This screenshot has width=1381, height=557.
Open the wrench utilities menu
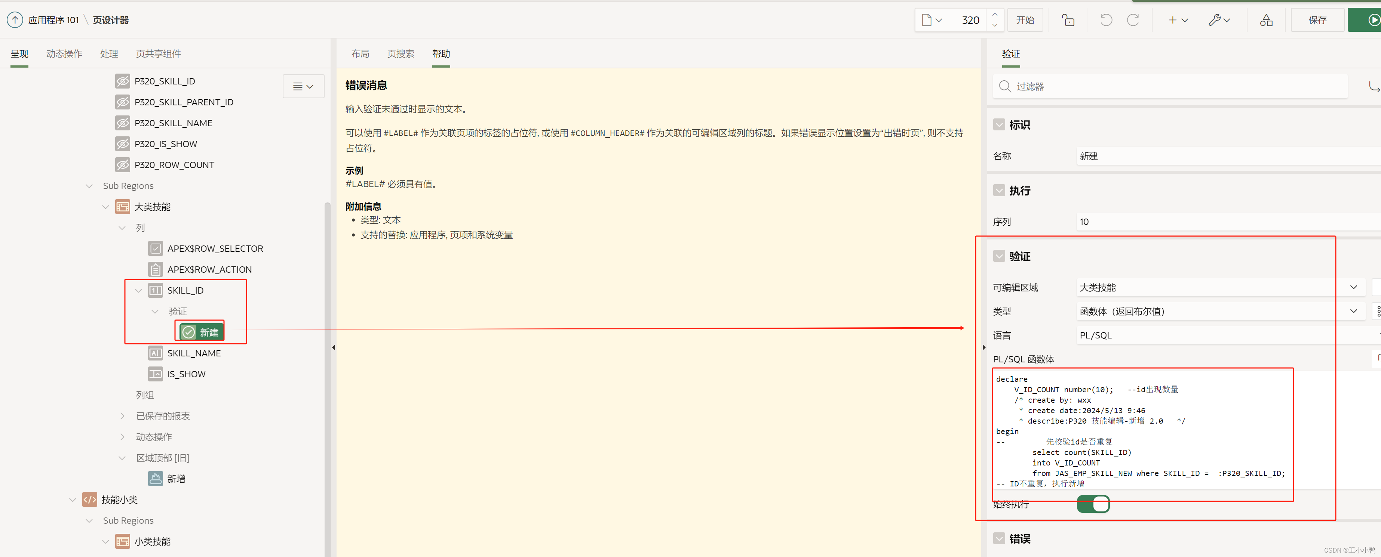point(1219,20)
